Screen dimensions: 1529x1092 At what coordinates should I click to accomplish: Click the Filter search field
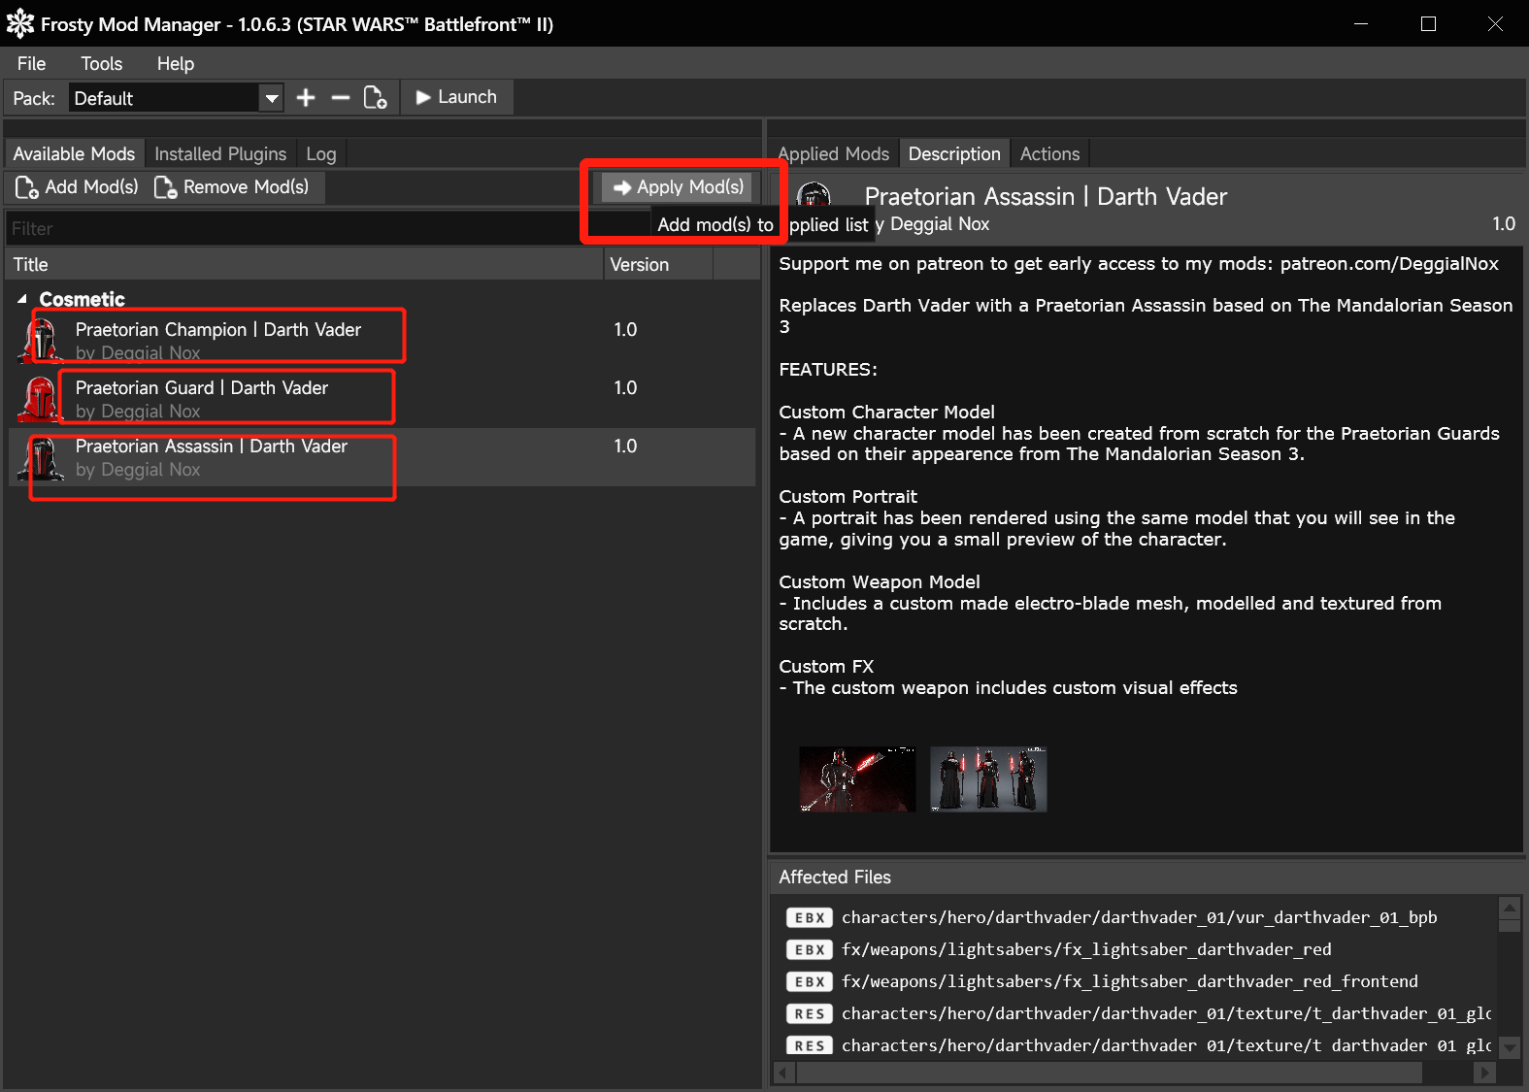[291, 229]
